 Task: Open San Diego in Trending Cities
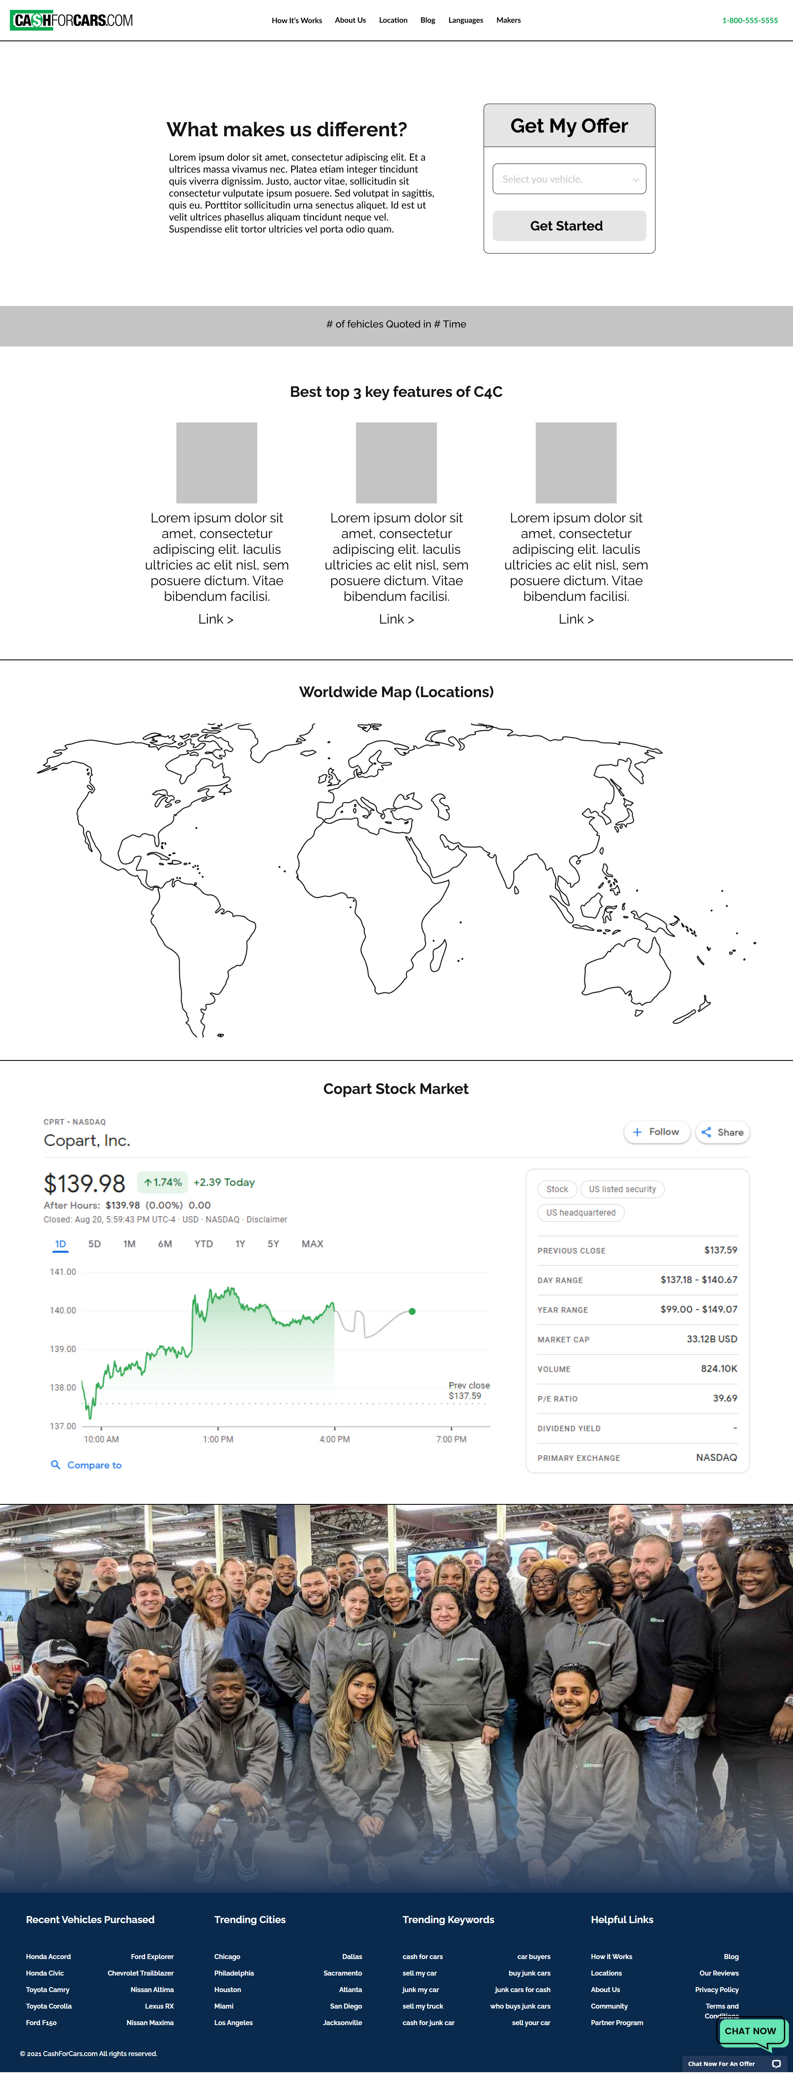pyautogui.click(x=346, y=2005)
